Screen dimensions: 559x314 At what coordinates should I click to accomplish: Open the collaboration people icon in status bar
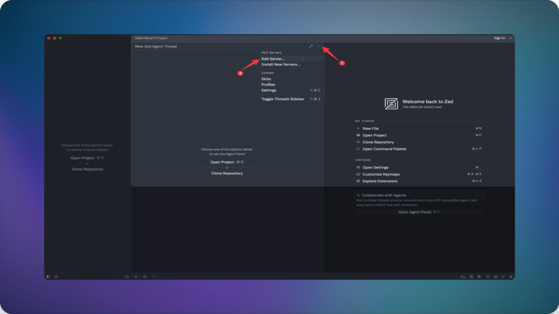pos(496,276)
